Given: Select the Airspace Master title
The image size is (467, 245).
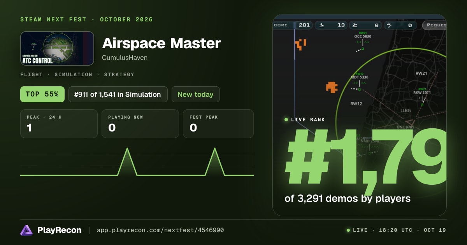Looking at the screenshot, I should point(161,43).
